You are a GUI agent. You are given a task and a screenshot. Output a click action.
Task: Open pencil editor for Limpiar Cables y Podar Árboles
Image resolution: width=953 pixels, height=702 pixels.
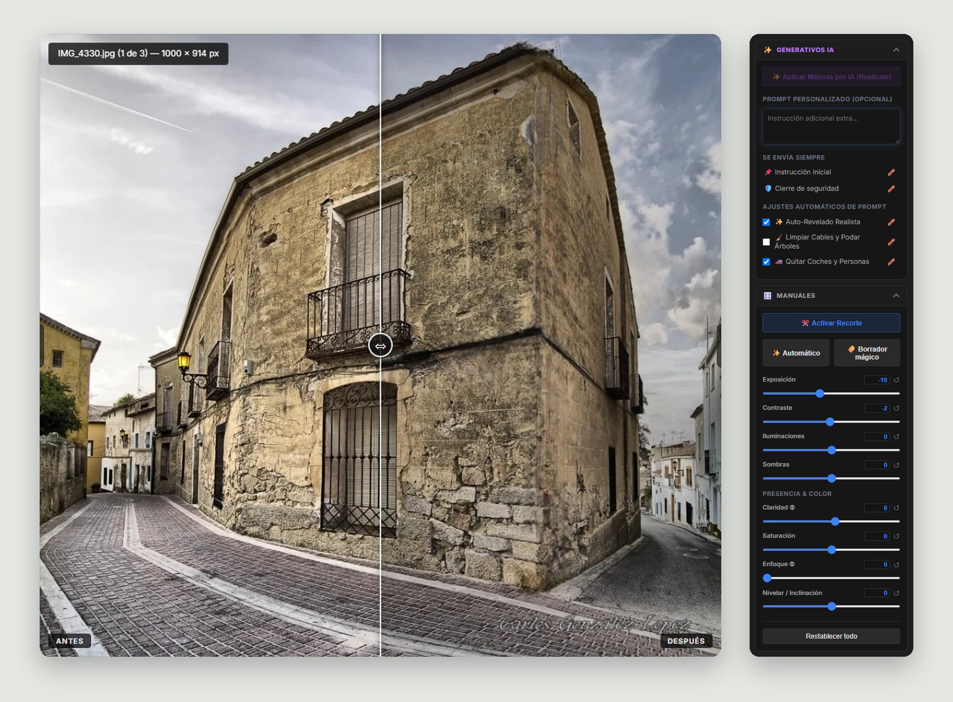(x=891, y=242)
